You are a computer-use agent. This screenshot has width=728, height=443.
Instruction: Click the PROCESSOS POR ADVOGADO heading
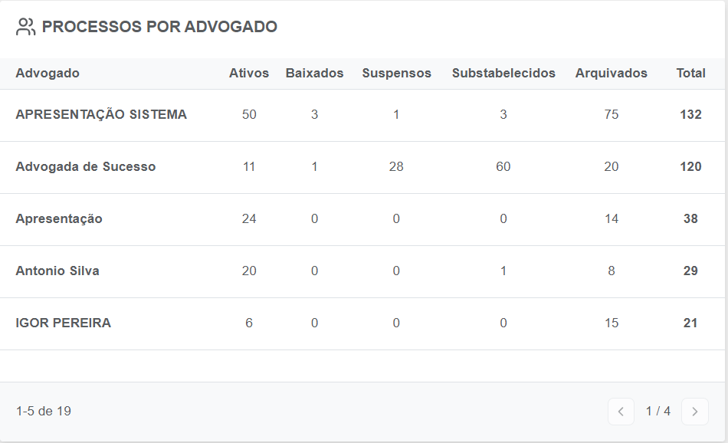(x=159, y=27)
